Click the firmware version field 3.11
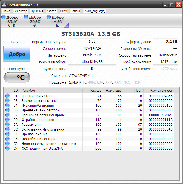Viewport: 183px width, 184px height. tap(92, 42)
